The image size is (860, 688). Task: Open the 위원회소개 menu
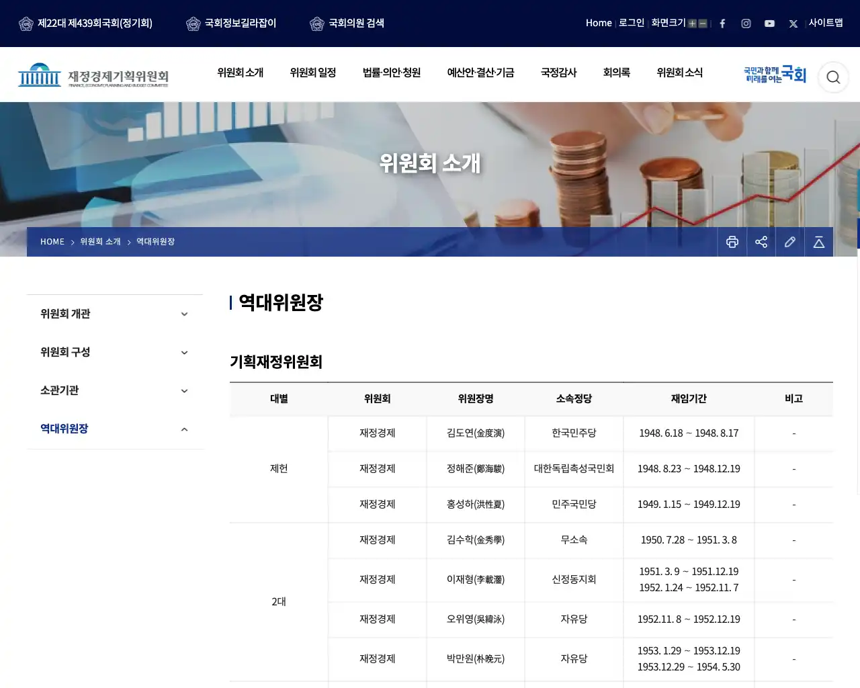[x=241, y=73]
